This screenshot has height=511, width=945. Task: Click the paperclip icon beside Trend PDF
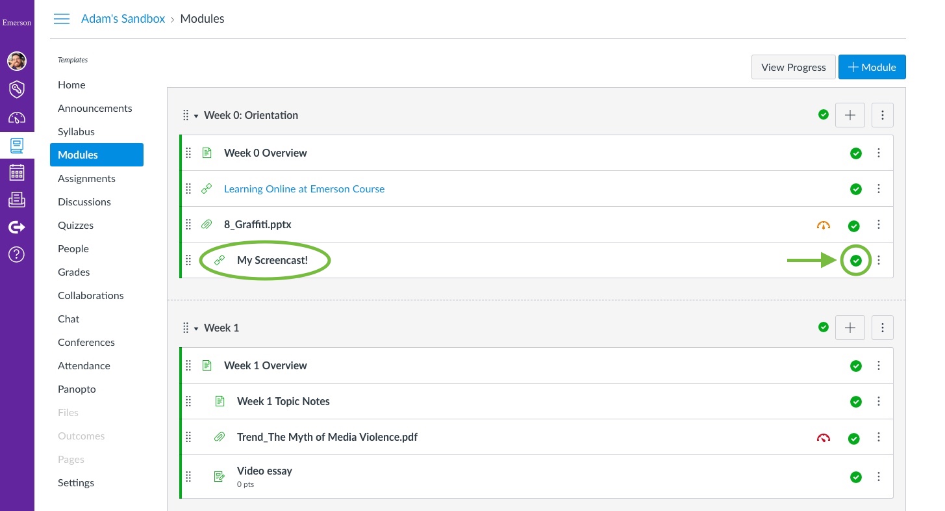click(x=220, y=437)
